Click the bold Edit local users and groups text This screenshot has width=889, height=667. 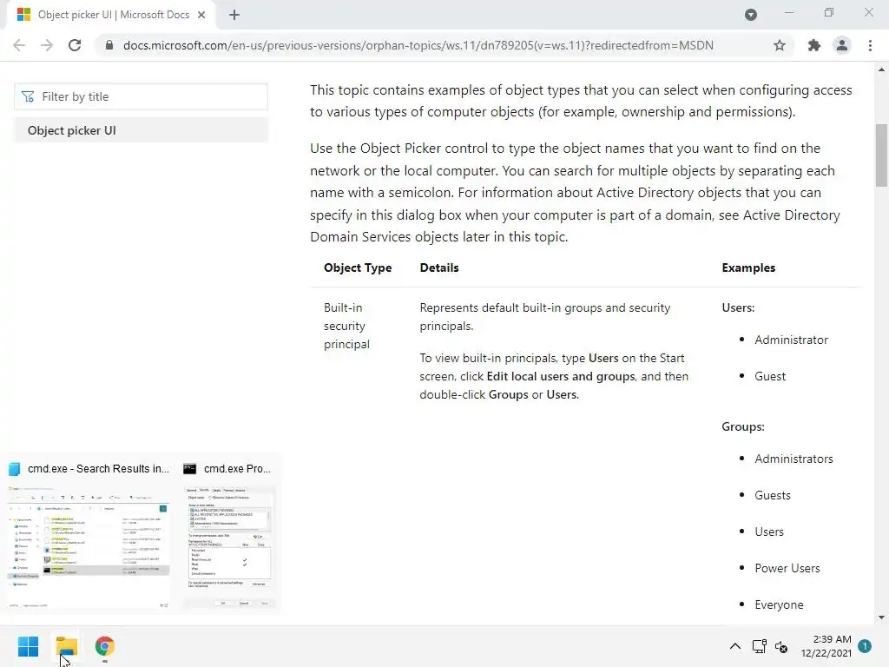pyautogui.click(x=561, y=377)
